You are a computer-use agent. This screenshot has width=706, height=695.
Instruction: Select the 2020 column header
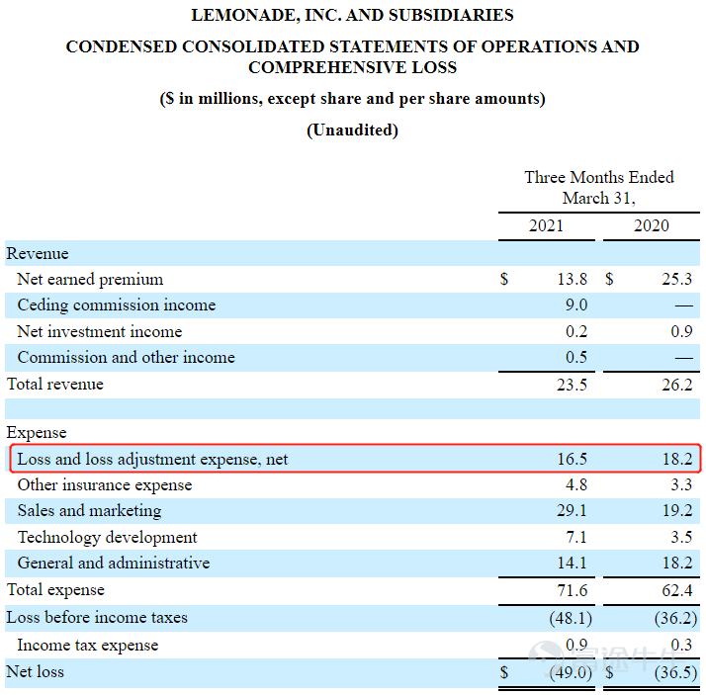point(651,225)
